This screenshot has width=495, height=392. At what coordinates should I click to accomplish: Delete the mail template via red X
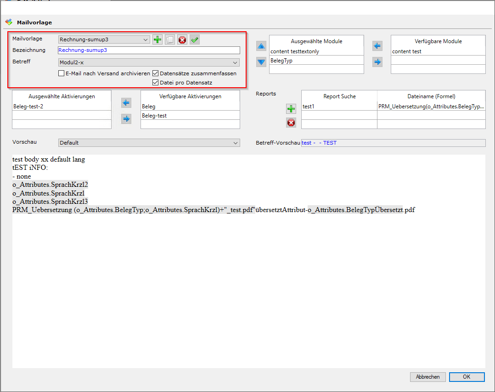point(182,40)
